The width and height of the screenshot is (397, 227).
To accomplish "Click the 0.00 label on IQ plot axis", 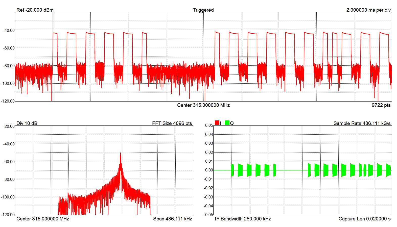I will (209, 170).
